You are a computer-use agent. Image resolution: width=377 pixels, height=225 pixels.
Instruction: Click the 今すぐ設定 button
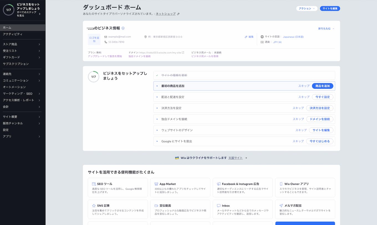tap(323, 97)
